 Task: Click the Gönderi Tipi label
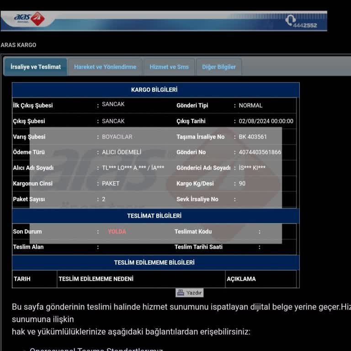click(x=192, y=106)
